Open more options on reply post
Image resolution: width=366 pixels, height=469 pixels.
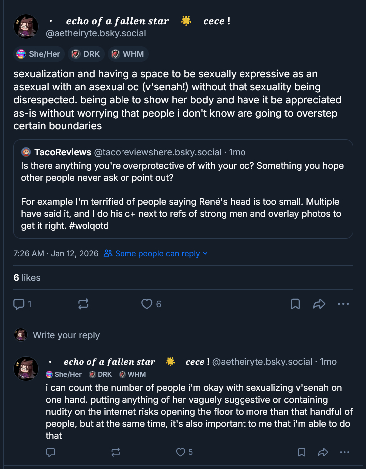click(x=343, y=452)
